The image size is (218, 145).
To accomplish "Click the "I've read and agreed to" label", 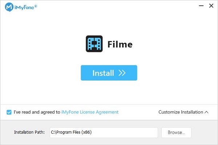I will tap(37, 112).
